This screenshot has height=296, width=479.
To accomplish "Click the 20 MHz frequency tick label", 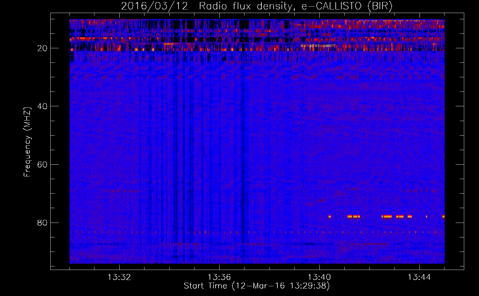I will [42, 48].
